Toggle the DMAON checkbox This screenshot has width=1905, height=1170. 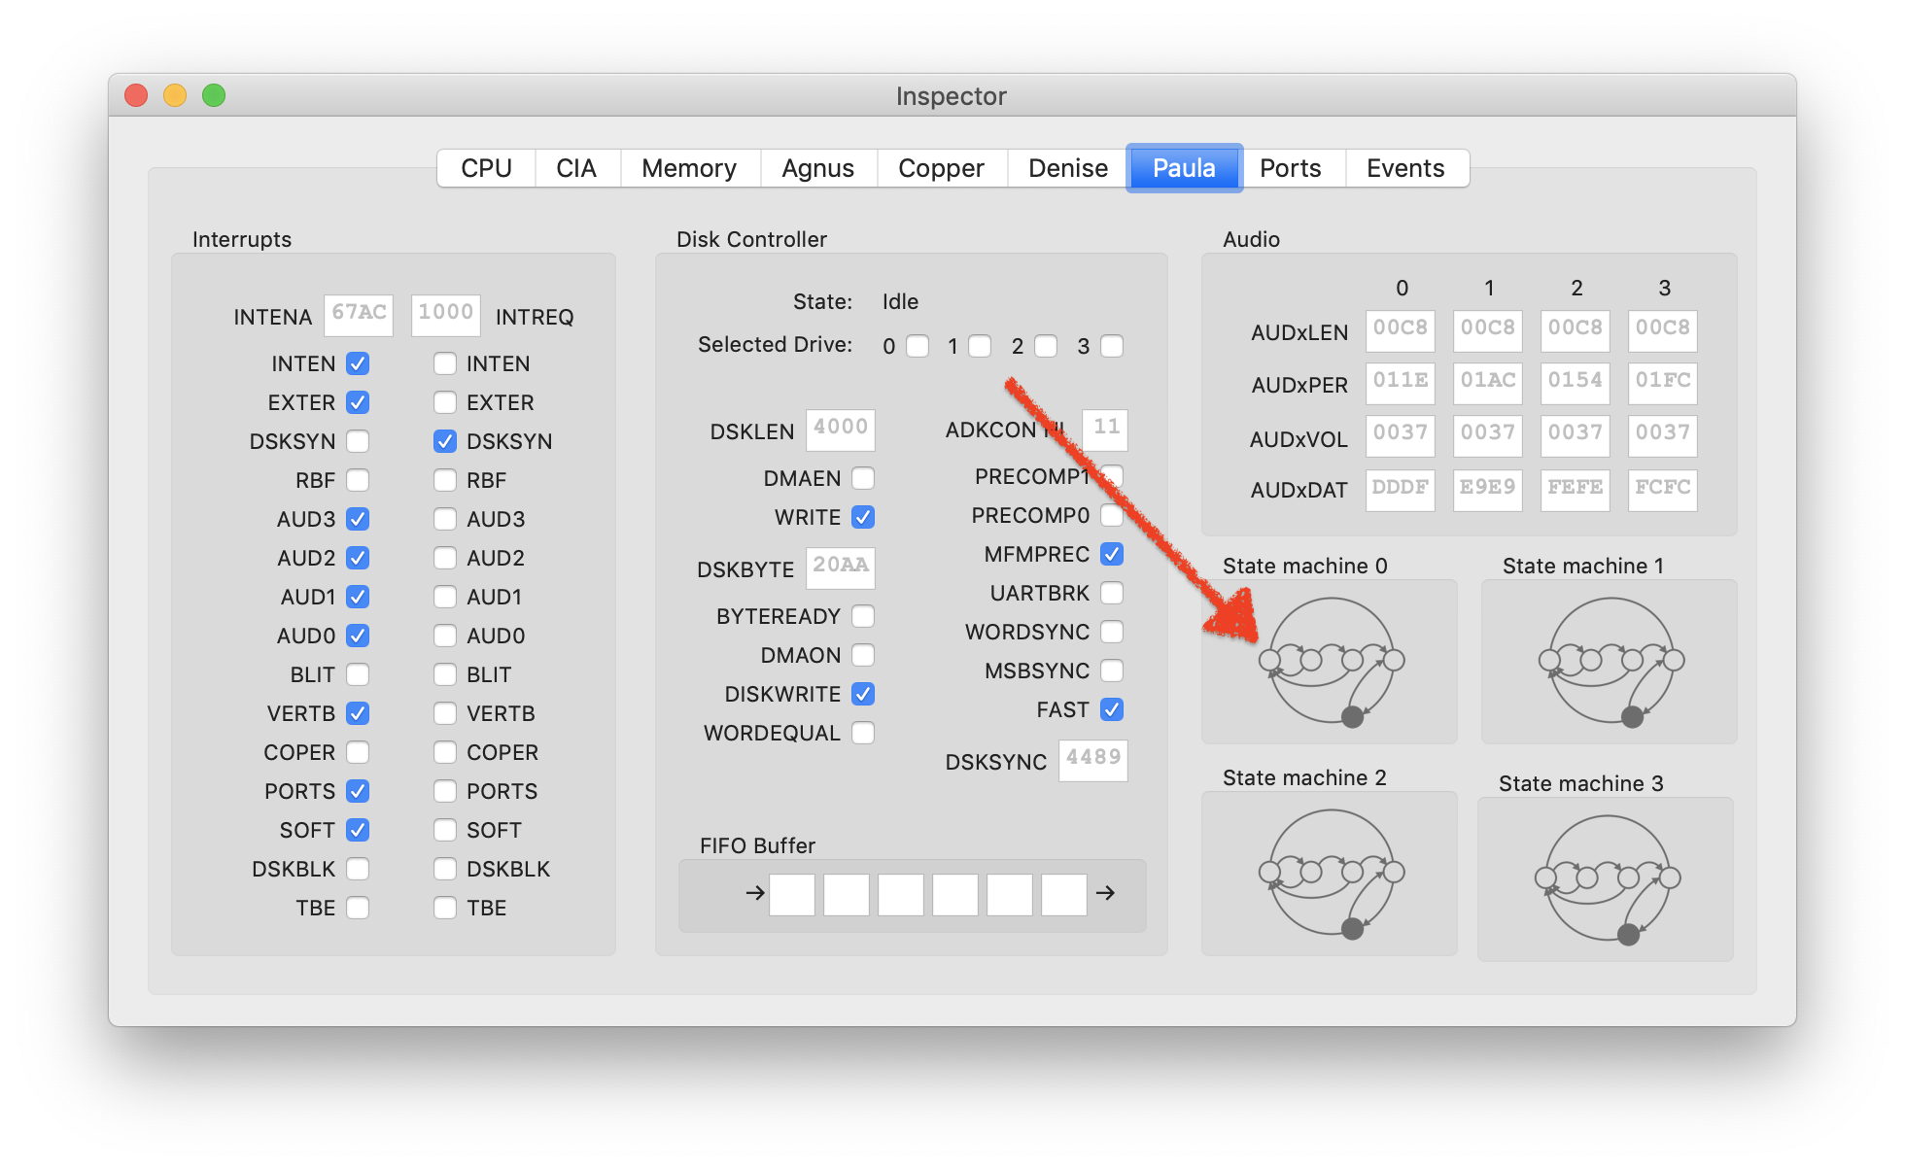[863, 655]
